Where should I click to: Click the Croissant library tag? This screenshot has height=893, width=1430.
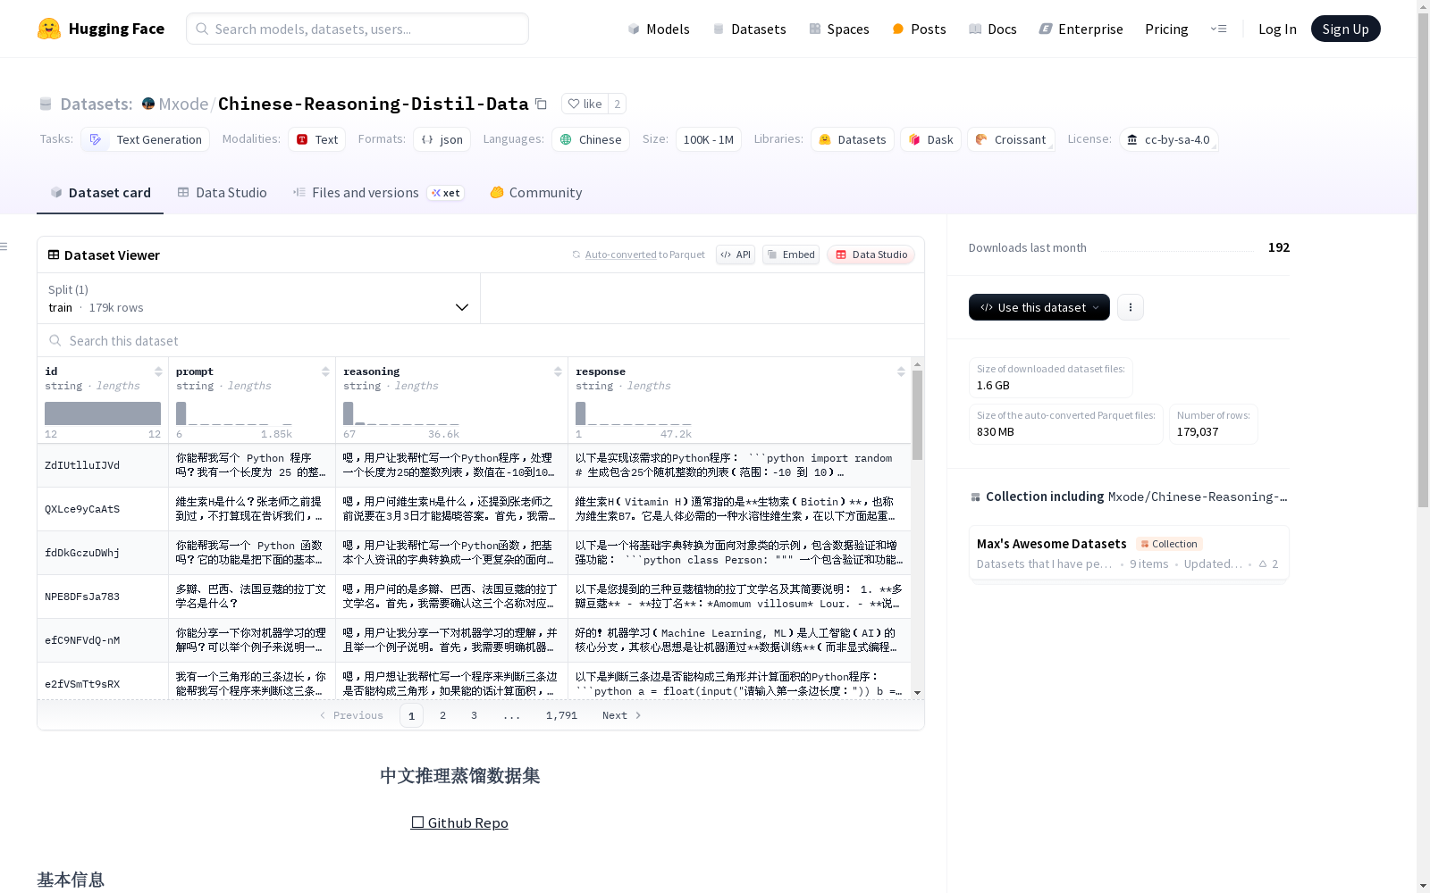pyautogui.click(x=1011, y=139)
